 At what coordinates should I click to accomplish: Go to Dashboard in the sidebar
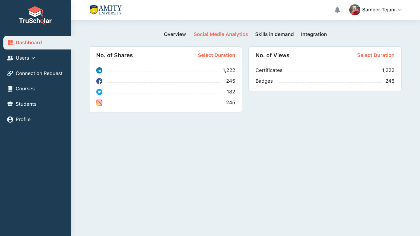click(x=29, y=43)
